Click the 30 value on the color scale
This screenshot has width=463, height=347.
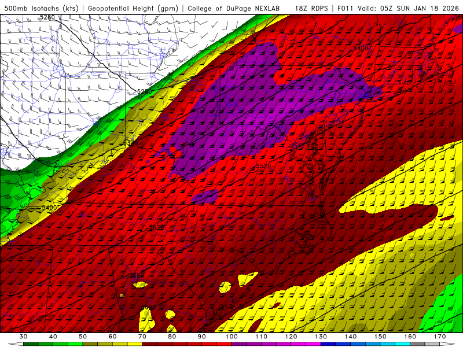(23, 337)
